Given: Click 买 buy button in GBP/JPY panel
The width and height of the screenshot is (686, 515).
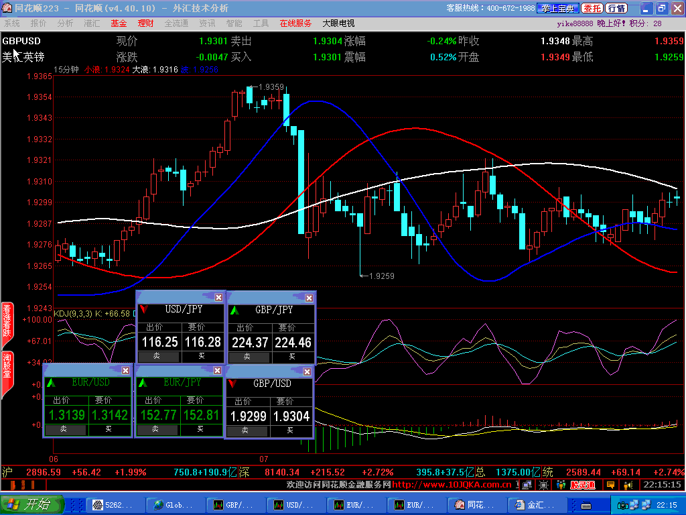Looking at the screenshot, I should [292, 357].
